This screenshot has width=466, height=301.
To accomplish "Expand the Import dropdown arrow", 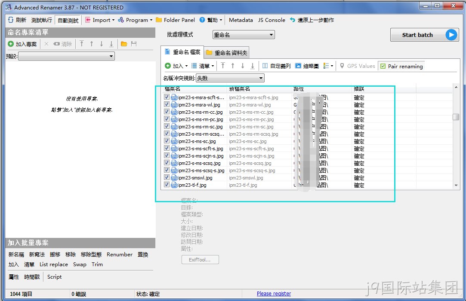I will [x=113, y=20].
